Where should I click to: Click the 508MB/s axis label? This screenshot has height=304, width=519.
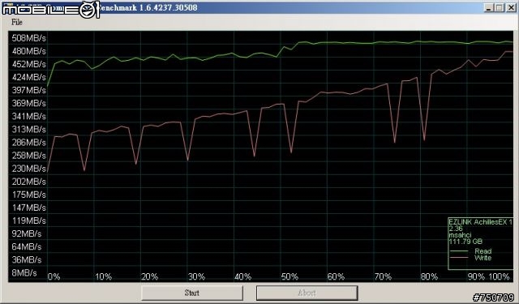[29, 38]
